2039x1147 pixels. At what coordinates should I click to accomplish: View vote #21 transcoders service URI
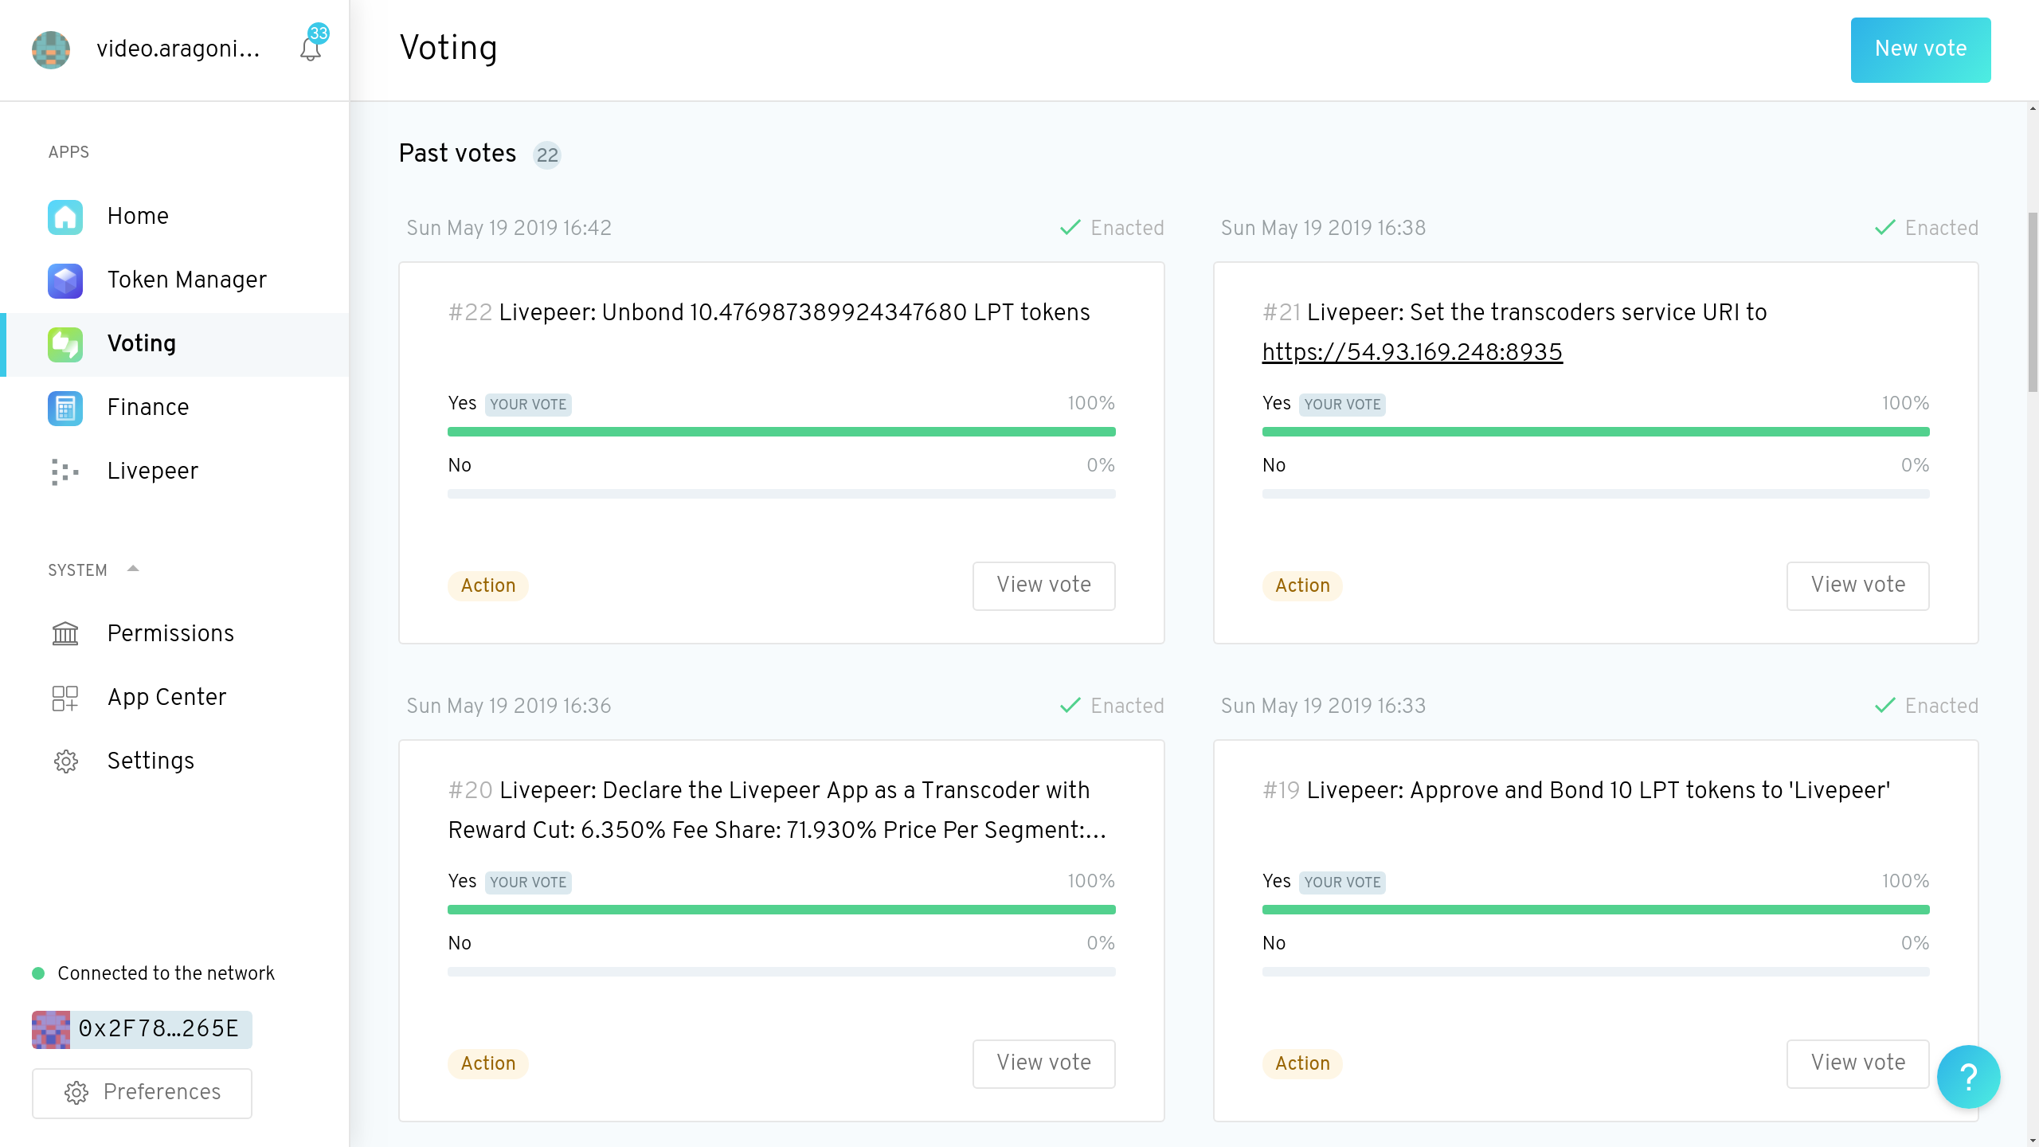pyautogui.click(x=1857, y=585)
